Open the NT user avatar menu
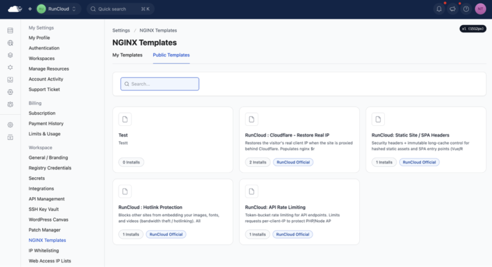The image size is (492, 267). pos(480,9)
